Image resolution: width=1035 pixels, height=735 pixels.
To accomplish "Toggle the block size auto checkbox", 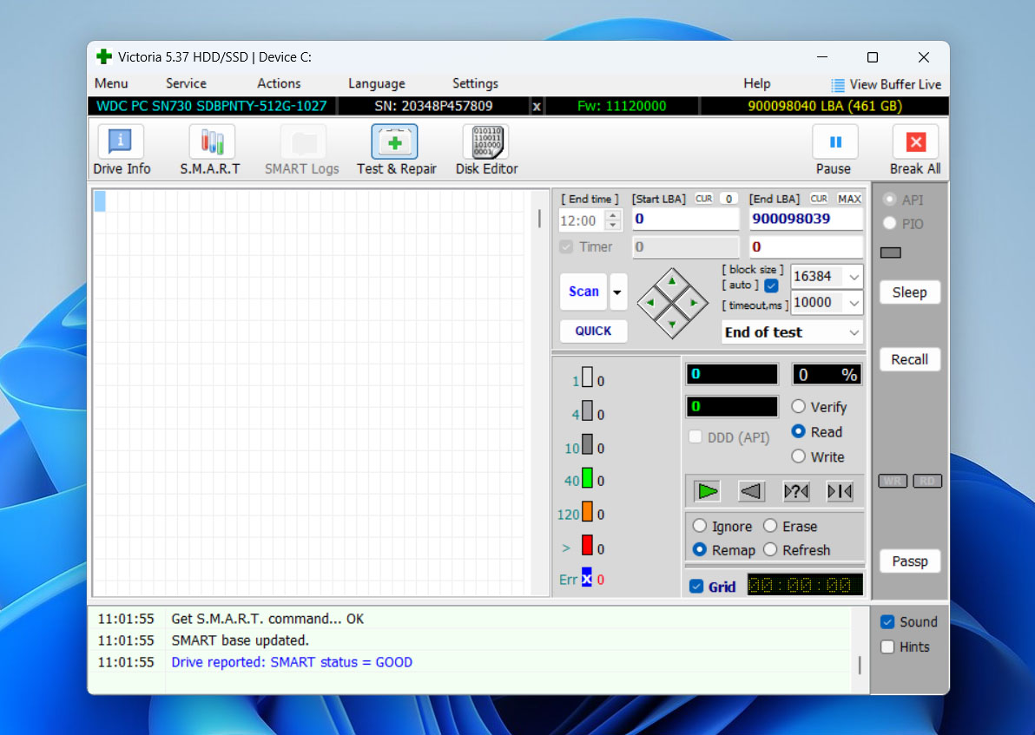I will pos(771,285).
